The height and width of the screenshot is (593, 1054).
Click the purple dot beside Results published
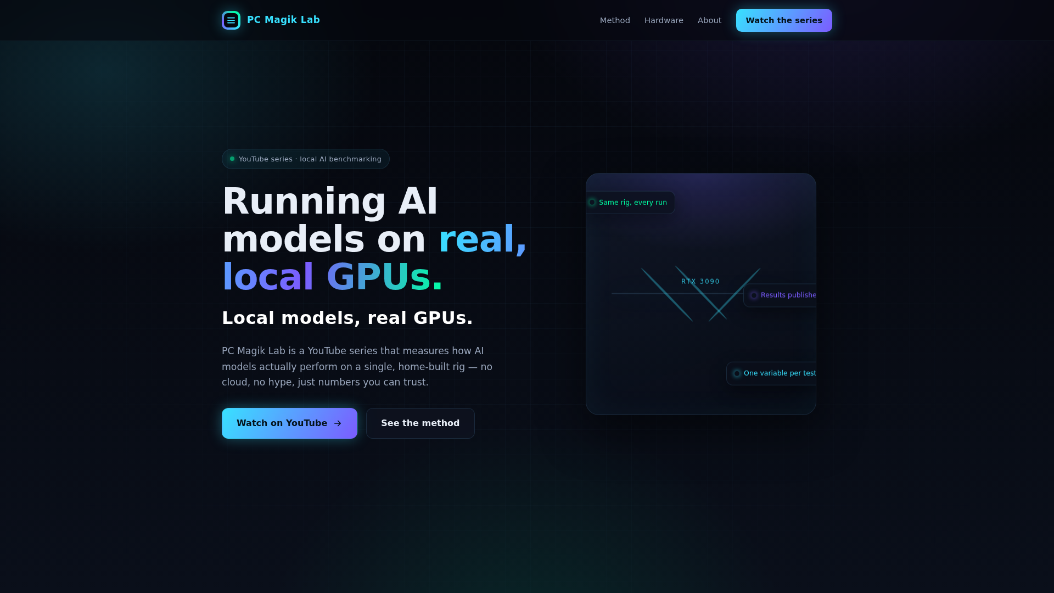click(x=754, y=295)
